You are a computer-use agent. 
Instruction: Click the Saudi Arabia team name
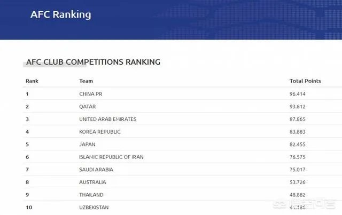point(96,170)
